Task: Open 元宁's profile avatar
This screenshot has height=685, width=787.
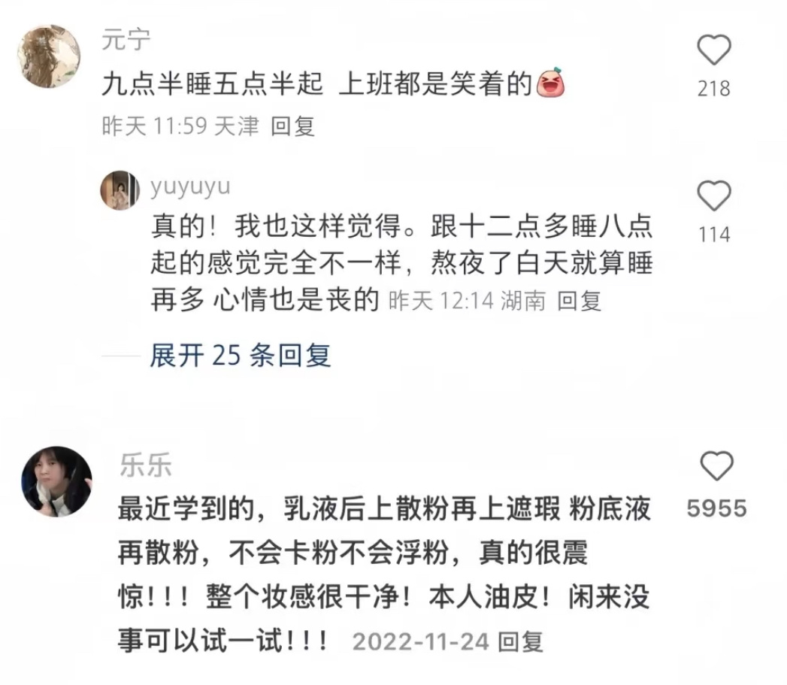Action: pos(49,56)
